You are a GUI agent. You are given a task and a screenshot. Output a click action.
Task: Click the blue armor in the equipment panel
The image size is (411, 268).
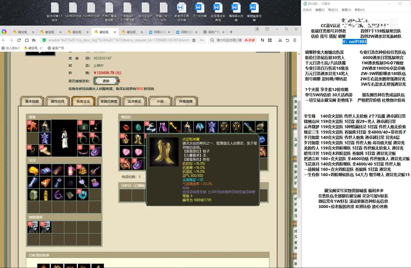(x=45, y=138)
